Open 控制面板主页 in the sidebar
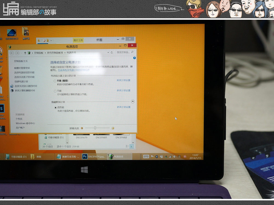274x205 pixels. (21, 61)
